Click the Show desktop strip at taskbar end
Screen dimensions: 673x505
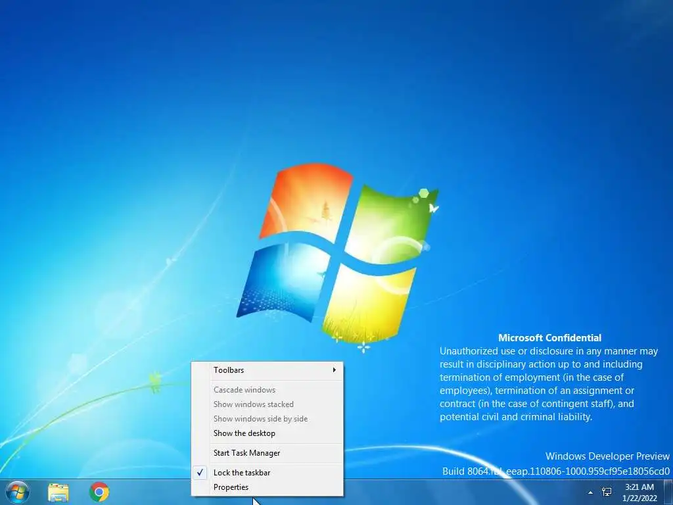click(x=668, y=492)
